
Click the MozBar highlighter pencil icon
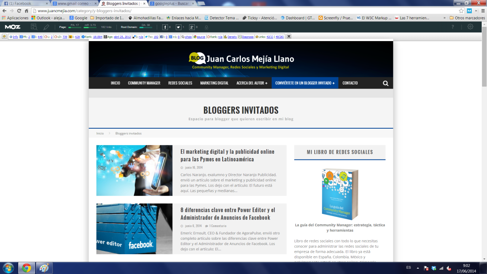click(46, 27)
